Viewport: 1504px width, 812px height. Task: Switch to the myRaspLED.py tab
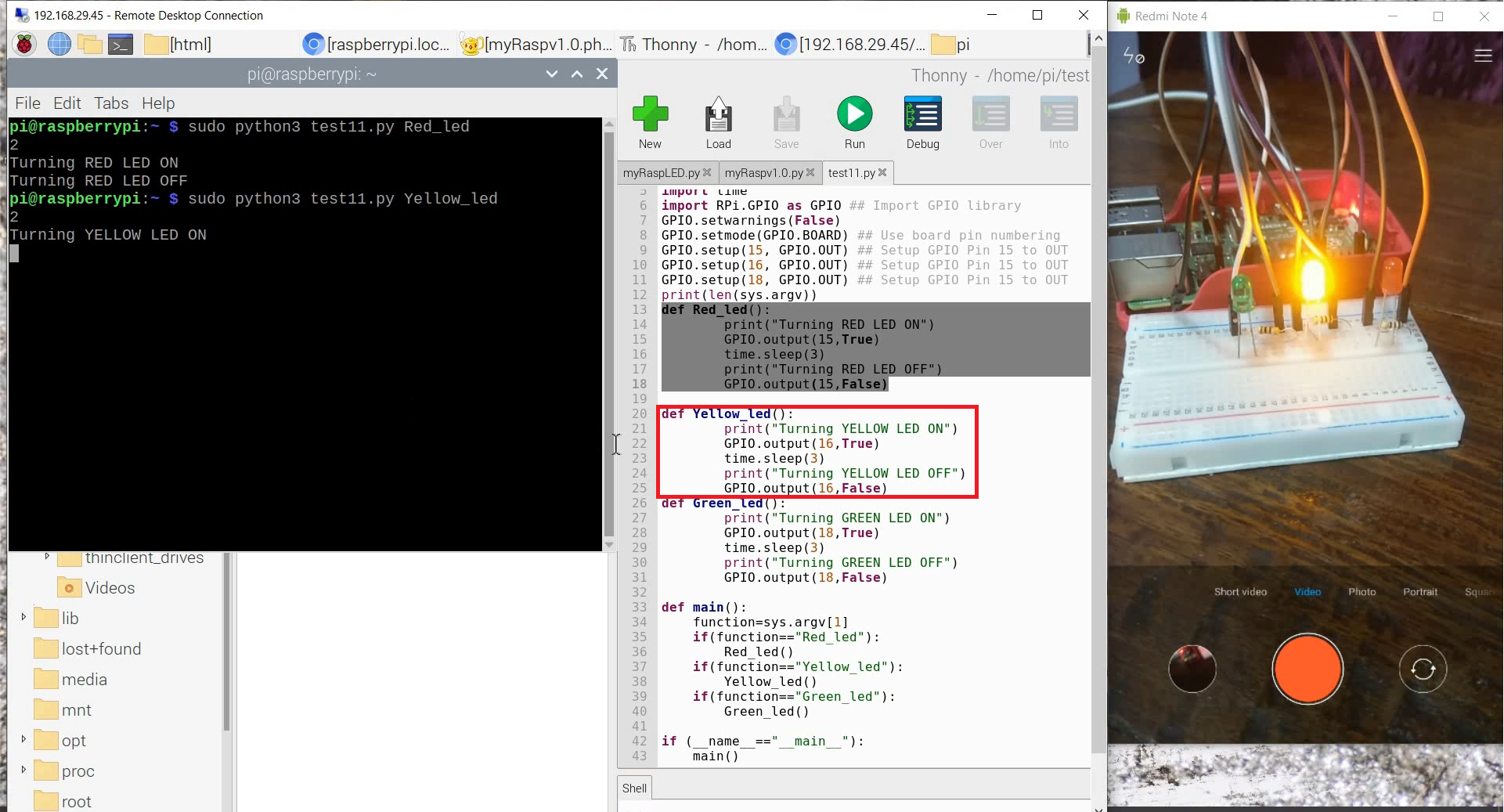[x=662, y=172]
